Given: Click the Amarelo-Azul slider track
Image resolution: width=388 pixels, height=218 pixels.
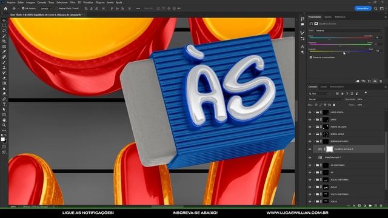Looking at the screenshot, I should click(341, 51).
